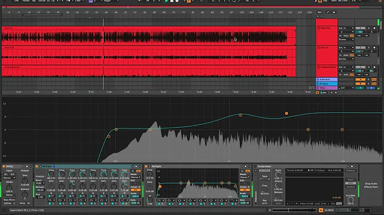Viewport: 384px width, 215px height.
Task: Toggle Utility left phase invert ØL
Action: (6, 174)
